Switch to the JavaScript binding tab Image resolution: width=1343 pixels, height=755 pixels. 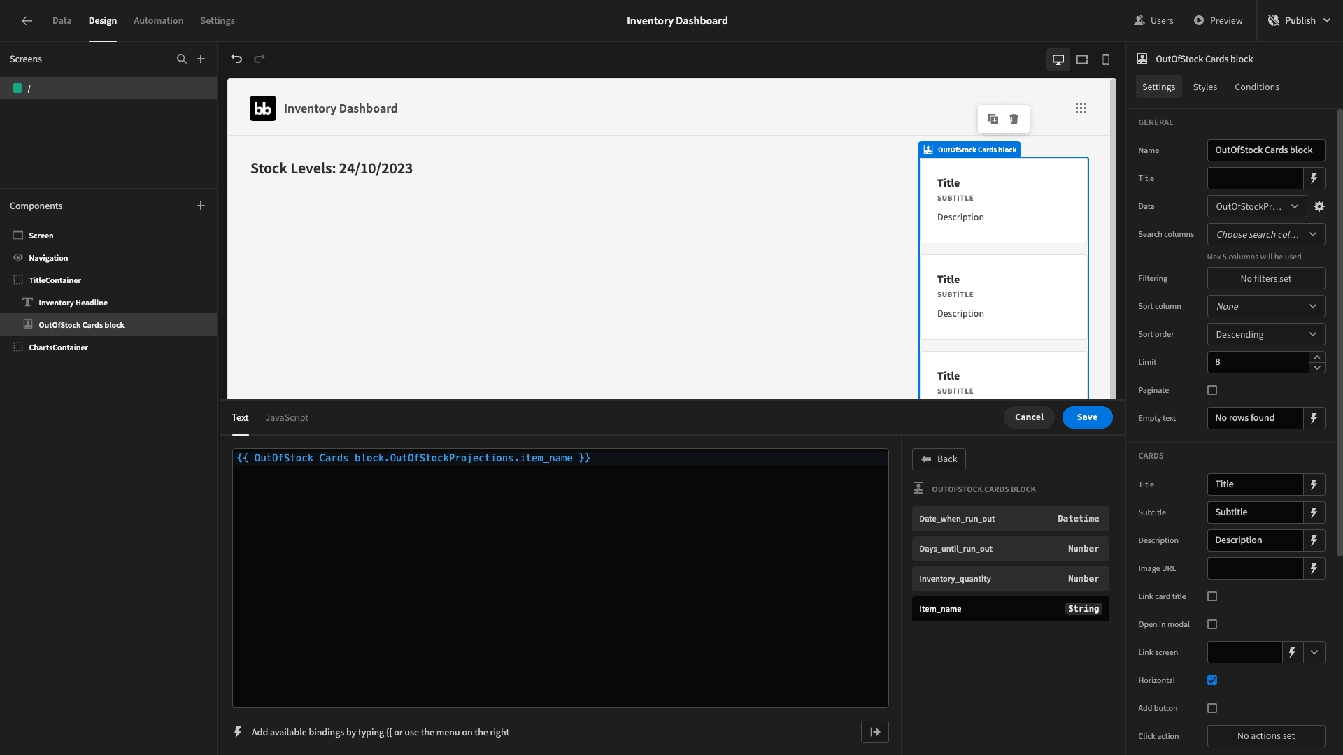click(x=287, y=418)
